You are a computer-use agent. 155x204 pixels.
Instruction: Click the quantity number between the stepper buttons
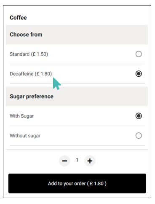coord(77,160)
